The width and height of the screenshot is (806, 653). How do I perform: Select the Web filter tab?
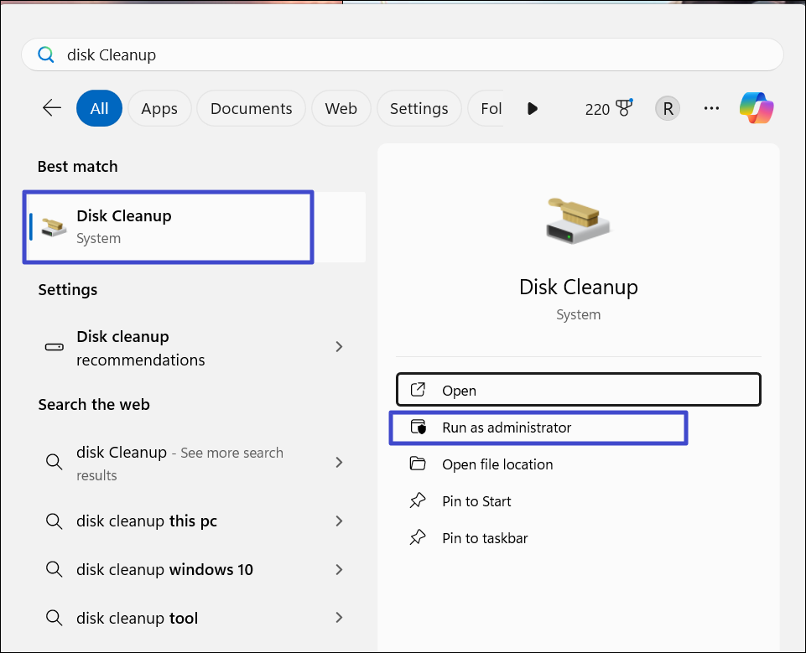[341, 108]
